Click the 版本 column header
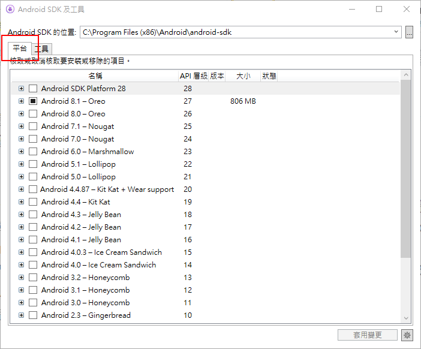Screen dimensions: 421x349 pyautogui.click(x=217, y=76)
